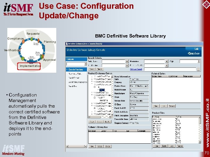Screen dimensions: 210x157
Task: Expand the Microsoft Office Tools tree node
Action: [x=92, y=92]
